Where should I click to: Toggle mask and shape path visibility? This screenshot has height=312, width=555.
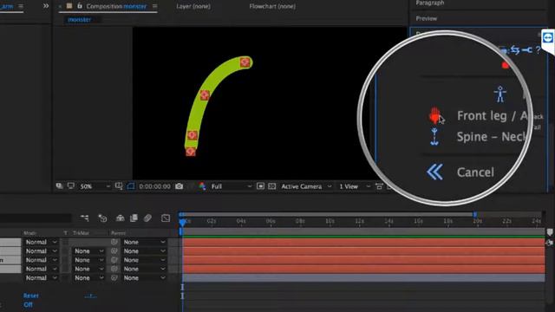(x=131, y=186)
